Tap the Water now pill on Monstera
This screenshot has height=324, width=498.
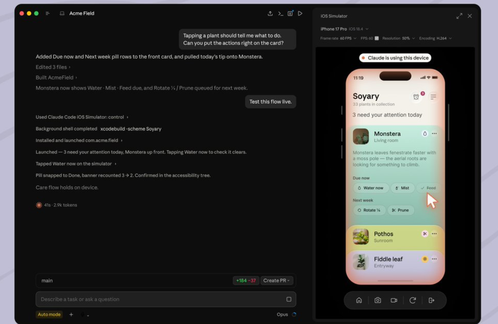point(371,188)
